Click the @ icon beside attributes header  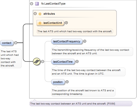[40, 14]
